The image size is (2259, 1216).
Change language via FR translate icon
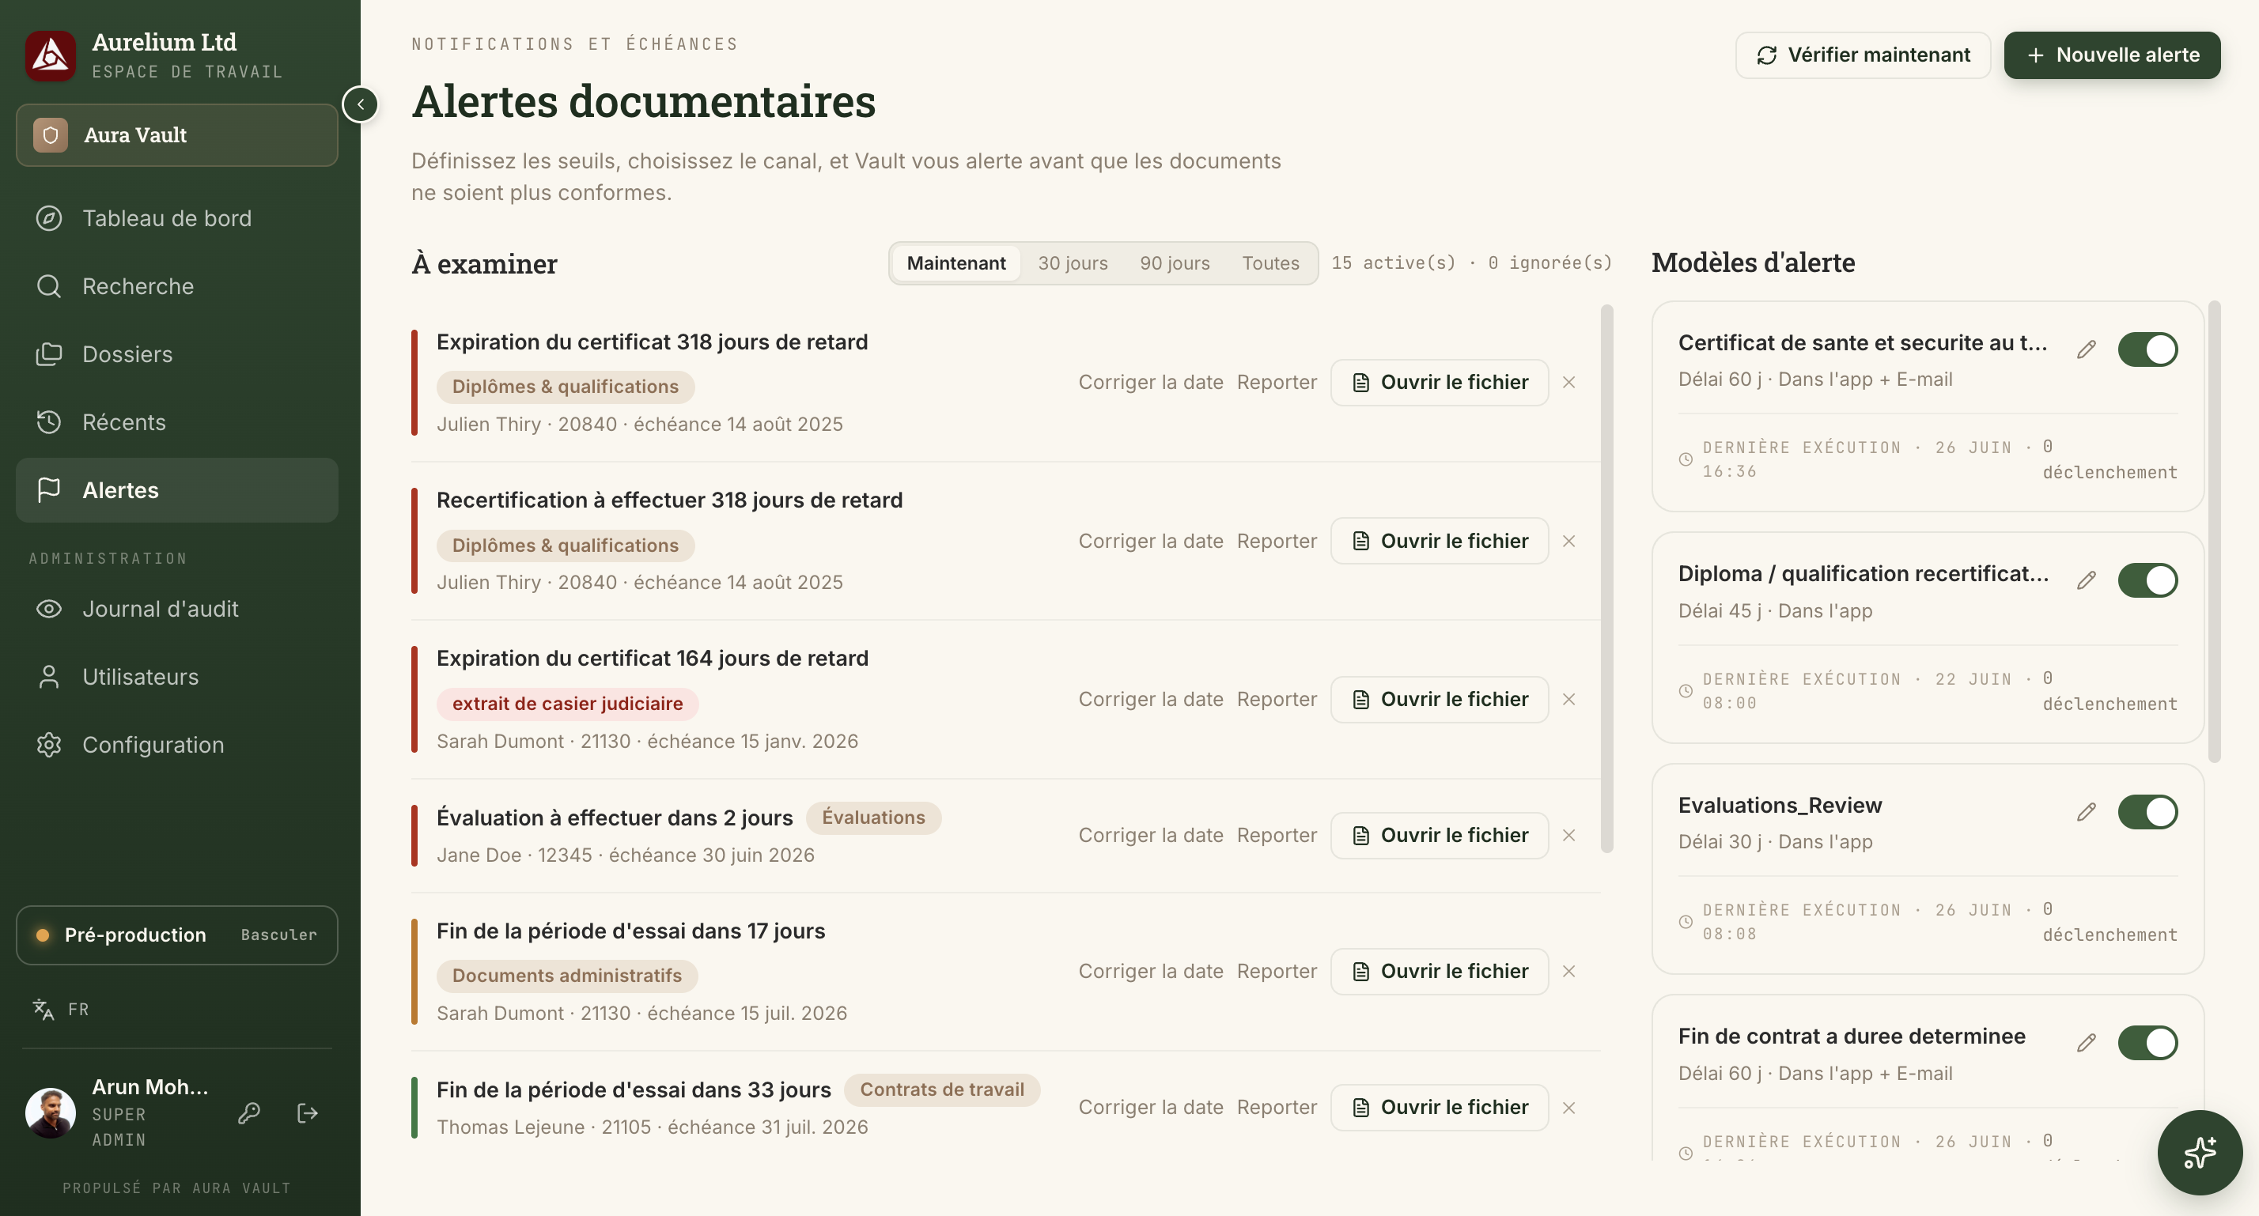pyautogui.click(x=59, y=1009)
